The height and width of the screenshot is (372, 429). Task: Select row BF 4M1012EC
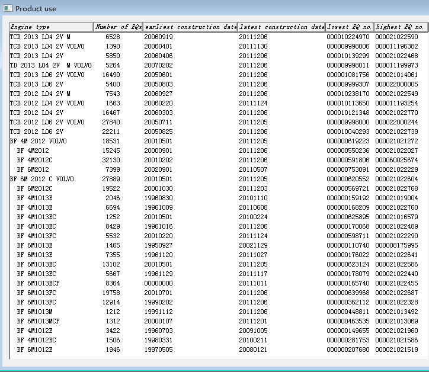pyautogui.click(x=218, y=340)
